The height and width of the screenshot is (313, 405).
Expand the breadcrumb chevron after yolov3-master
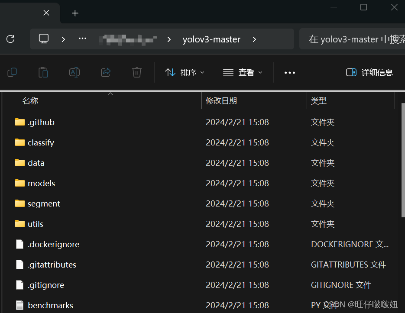pos(254,39)
